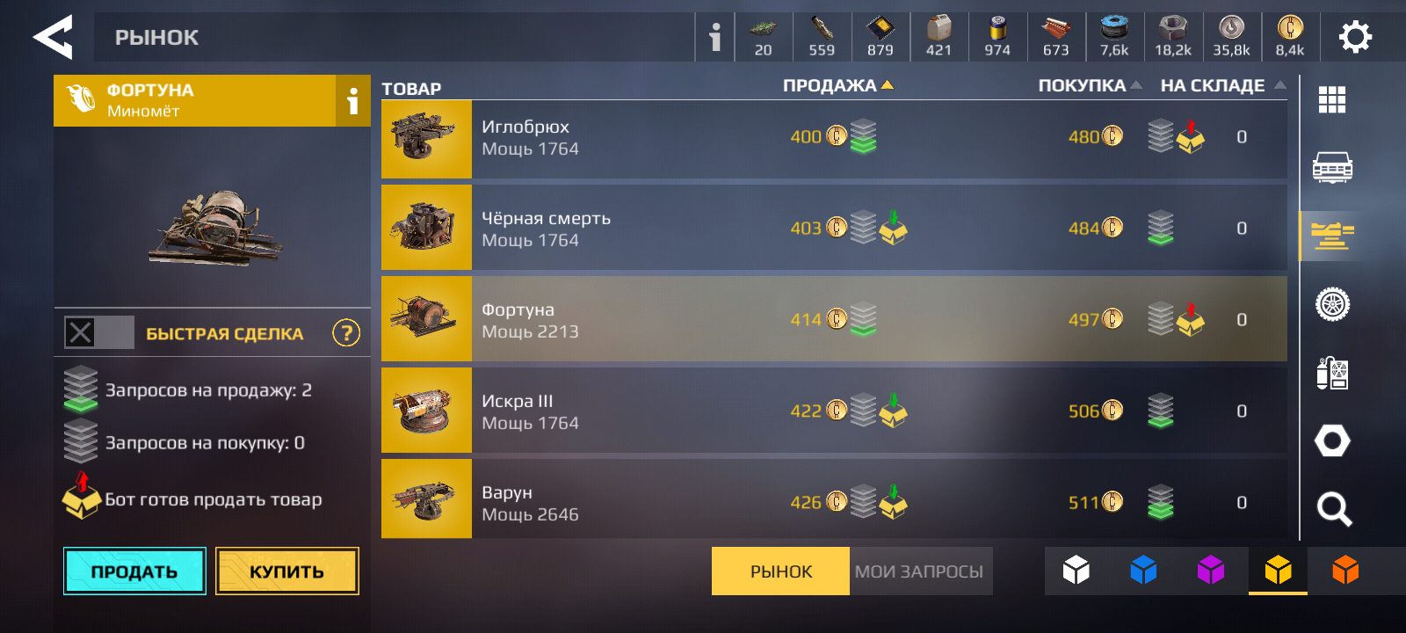
Task: Select the wheels category icon
Action: click(1332, 304)
